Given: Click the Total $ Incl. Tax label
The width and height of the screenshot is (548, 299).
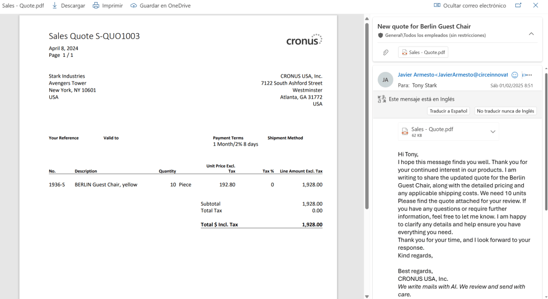Looking at the screenshot, I should pyautogui.click(x=219, y=225).
